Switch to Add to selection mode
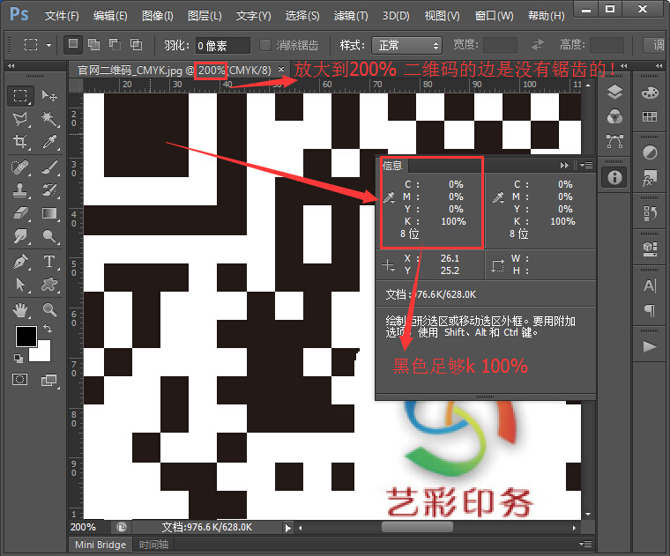This screenshot has height=556, width=670. point(93,44)
